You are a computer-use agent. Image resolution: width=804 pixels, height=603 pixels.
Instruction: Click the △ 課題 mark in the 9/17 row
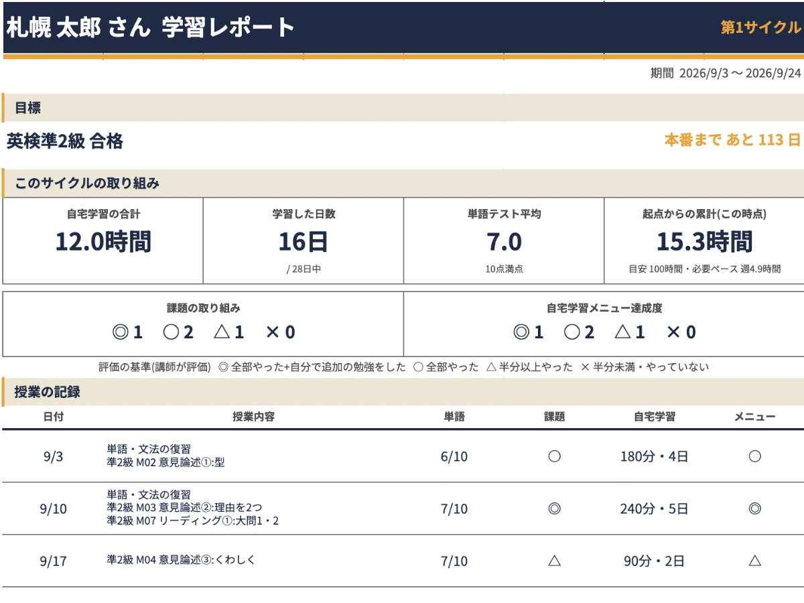coord(554,561)
